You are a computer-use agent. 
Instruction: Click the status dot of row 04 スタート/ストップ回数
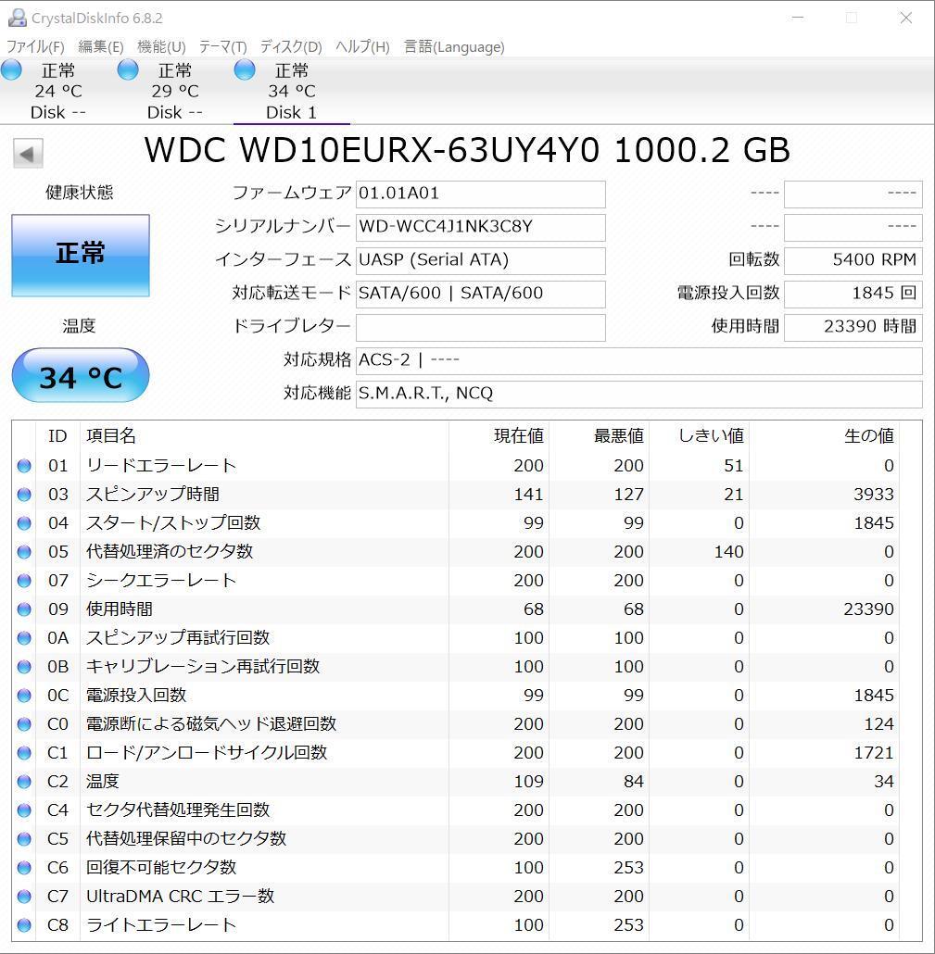click(24, 523)
